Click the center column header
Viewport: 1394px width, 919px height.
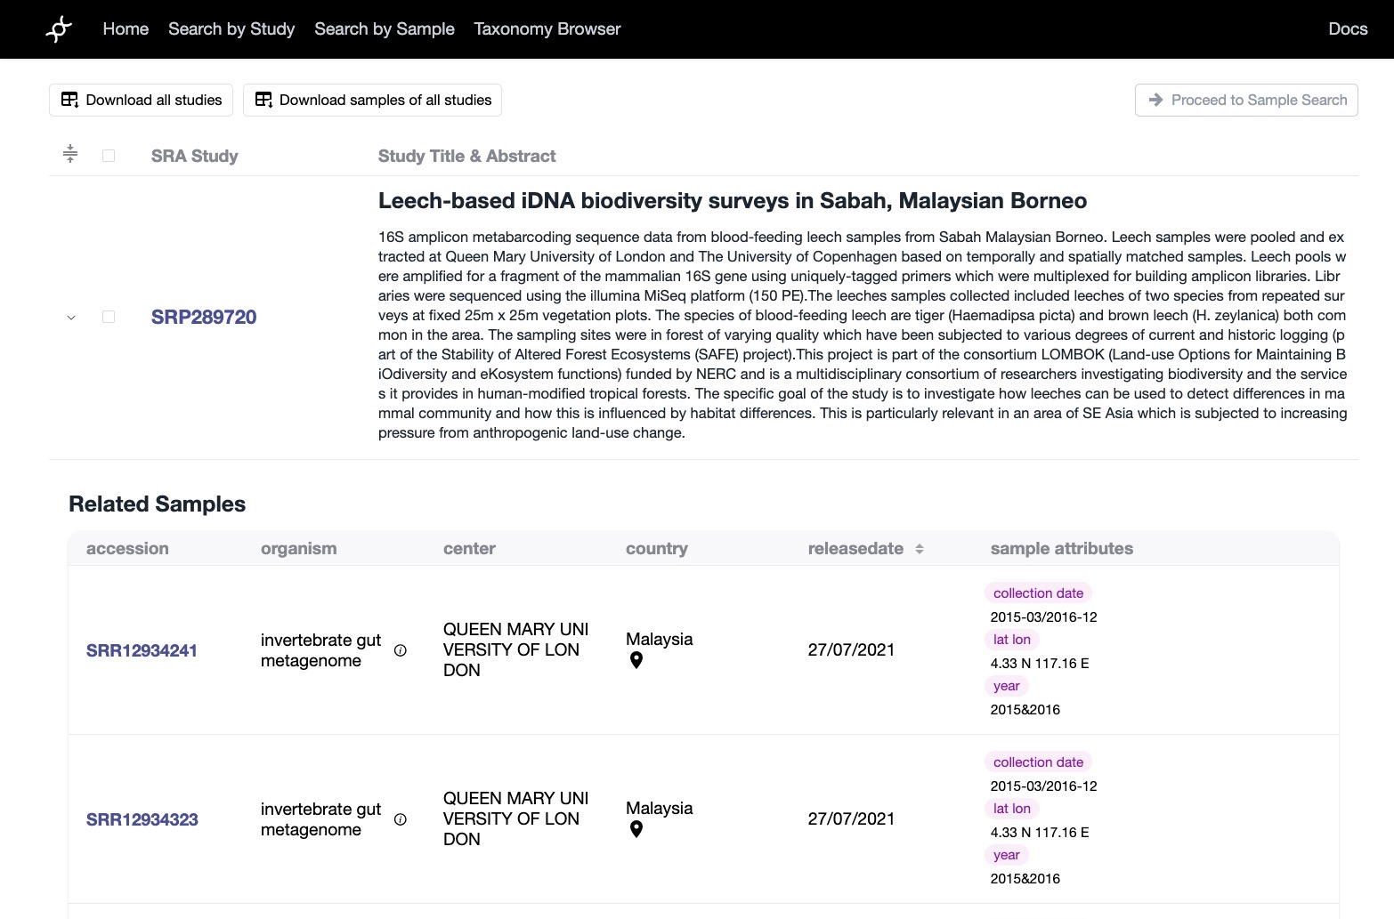[x=469, y=548]
